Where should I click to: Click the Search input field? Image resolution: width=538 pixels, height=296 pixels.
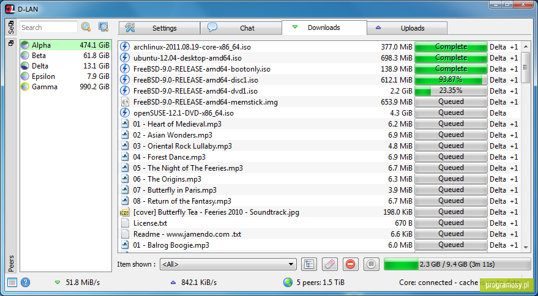point(48,28)
